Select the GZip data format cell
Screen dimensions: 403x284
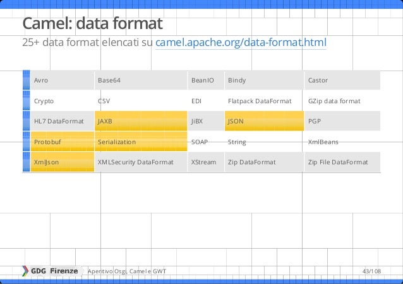pyautogui.click(x=342, y=101)
